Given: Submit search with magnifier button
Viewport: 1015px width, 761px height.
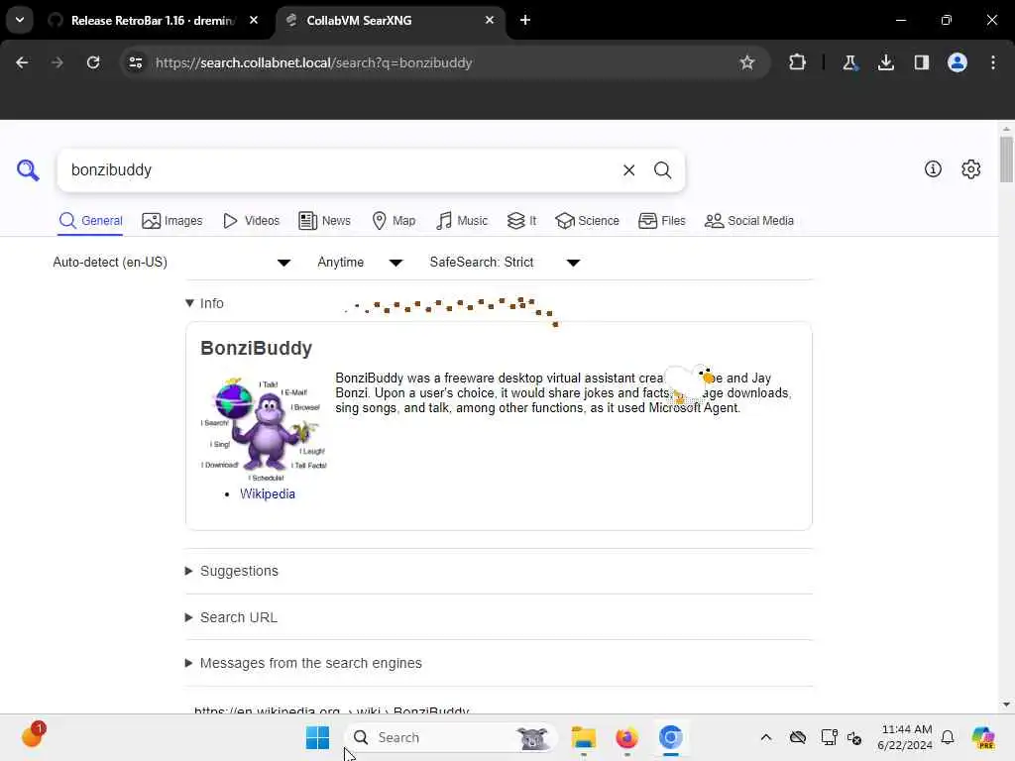Looking at the screenshot, I should click(x=662, y=170).
